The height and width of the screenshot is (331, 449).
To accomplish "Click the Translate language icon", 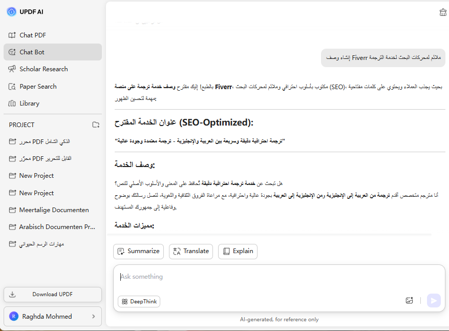I will (177, 252).
